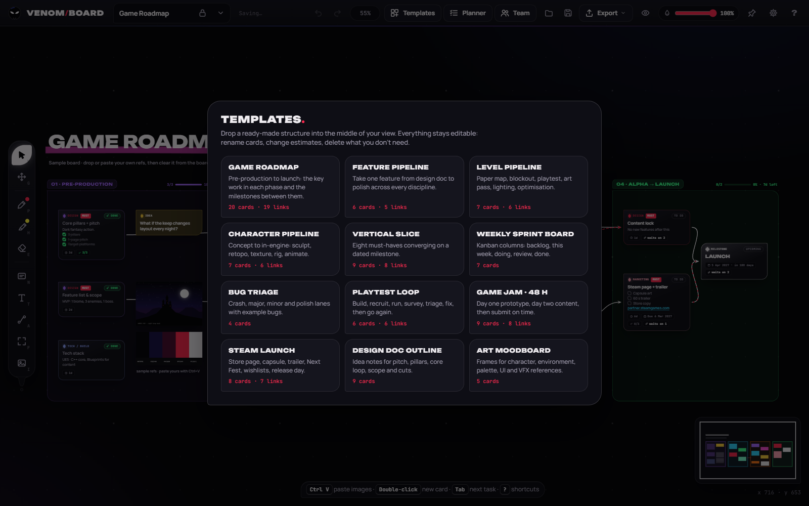Open the folder icon in top bar

(549, 13)
